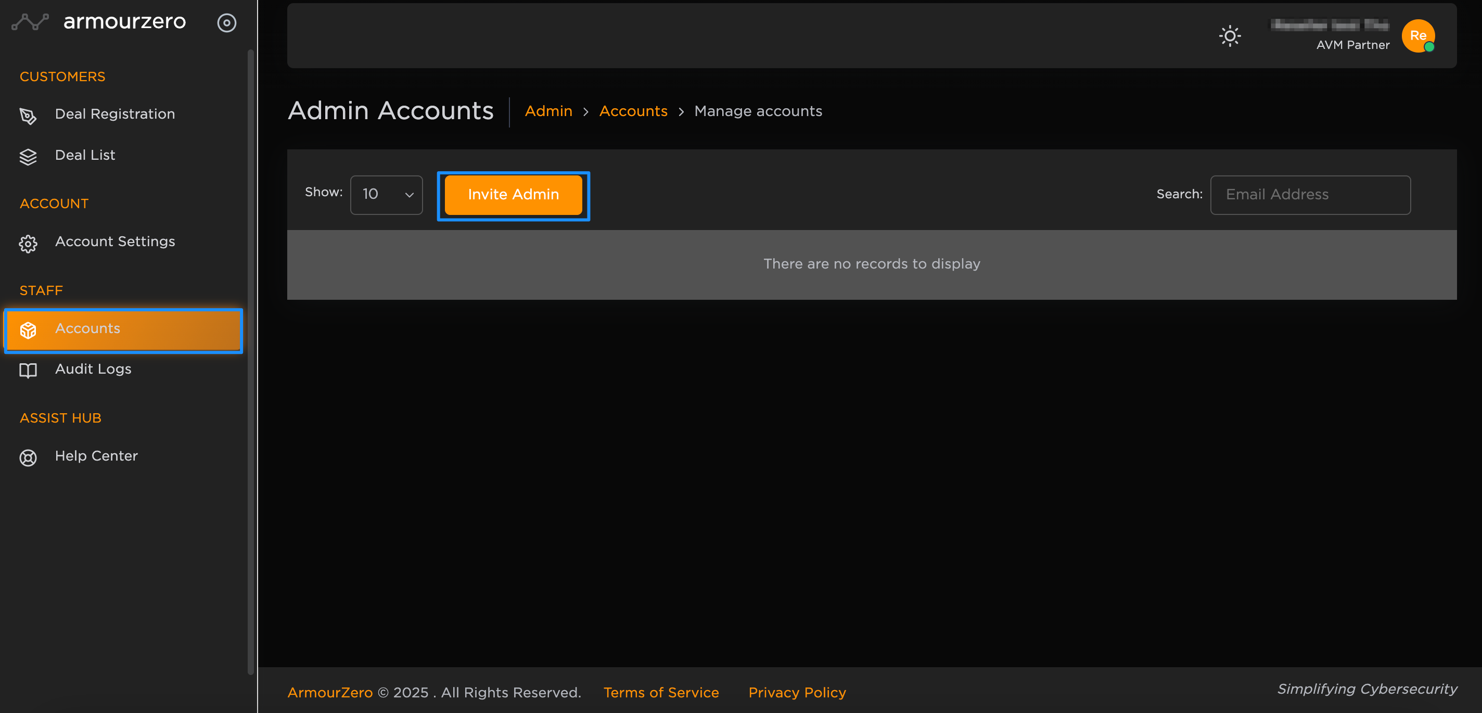The width and height of the screenshot is (1482, 713).
Task: Click the armourzero logo icon
Action: [x=30, y=22]
